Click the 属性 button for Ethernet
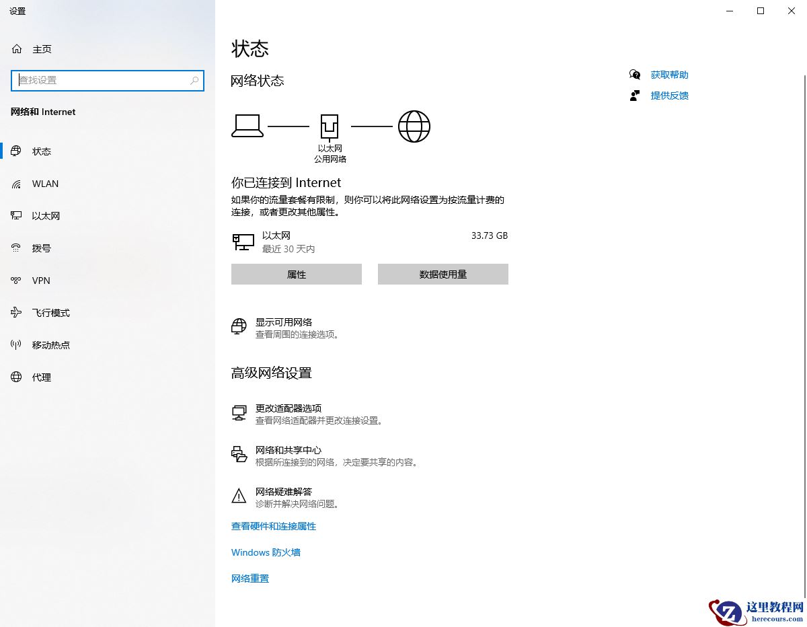The image size is (807, 627). tap(296, 274)
